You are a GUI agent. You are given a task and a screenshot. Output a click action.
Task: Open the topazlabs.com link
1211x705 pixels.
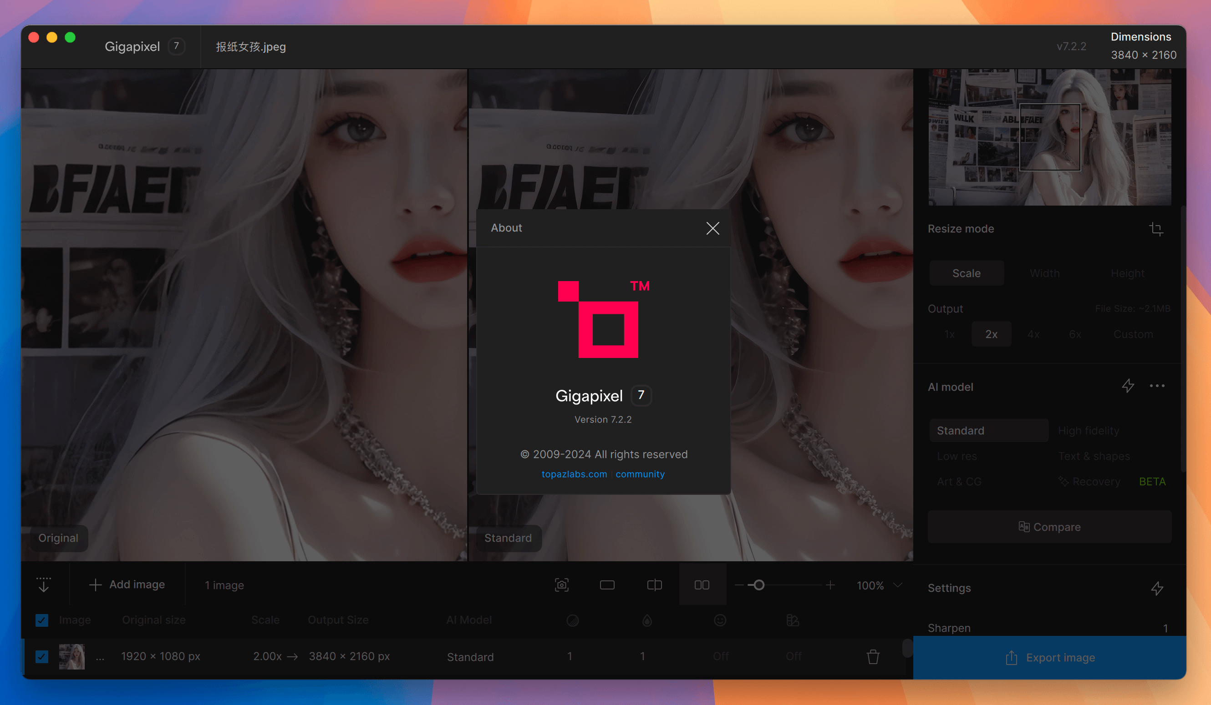click(574, 474)
